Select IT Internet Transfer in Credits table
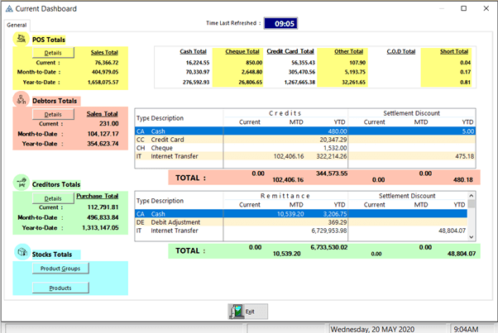This screenshot has width=498, height=333. click(x=305, y=156)
